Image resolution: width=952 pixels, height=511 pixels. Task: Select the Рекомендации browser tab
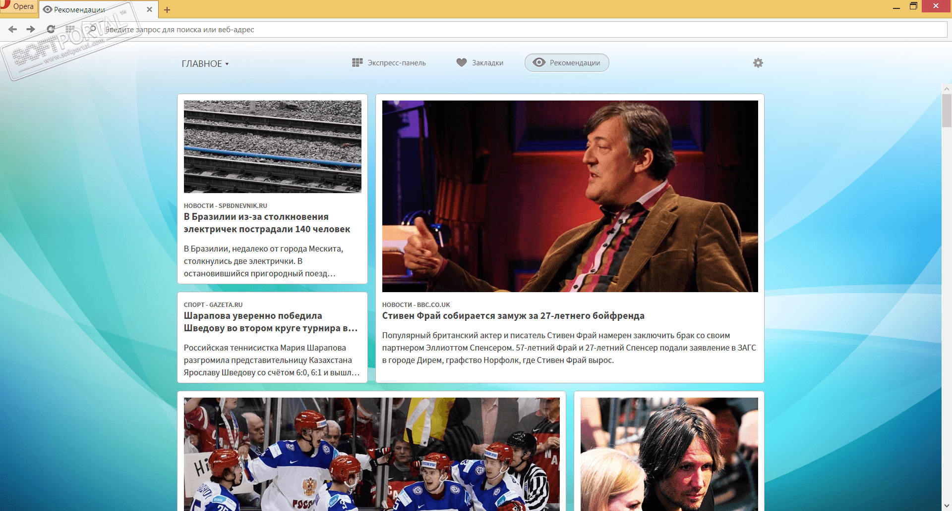(98, 9)
